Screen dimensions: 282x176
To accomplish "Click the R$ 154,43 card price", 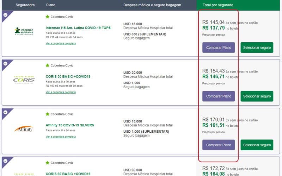I will 214,71.
